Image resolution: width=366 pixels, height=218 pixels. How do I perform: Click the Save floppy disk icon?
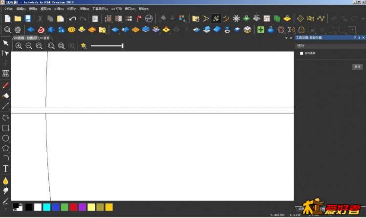click(x=28, y=19)
